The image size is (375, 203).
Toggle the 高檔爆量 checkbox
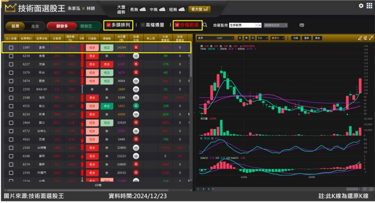(x=143, y=25)
